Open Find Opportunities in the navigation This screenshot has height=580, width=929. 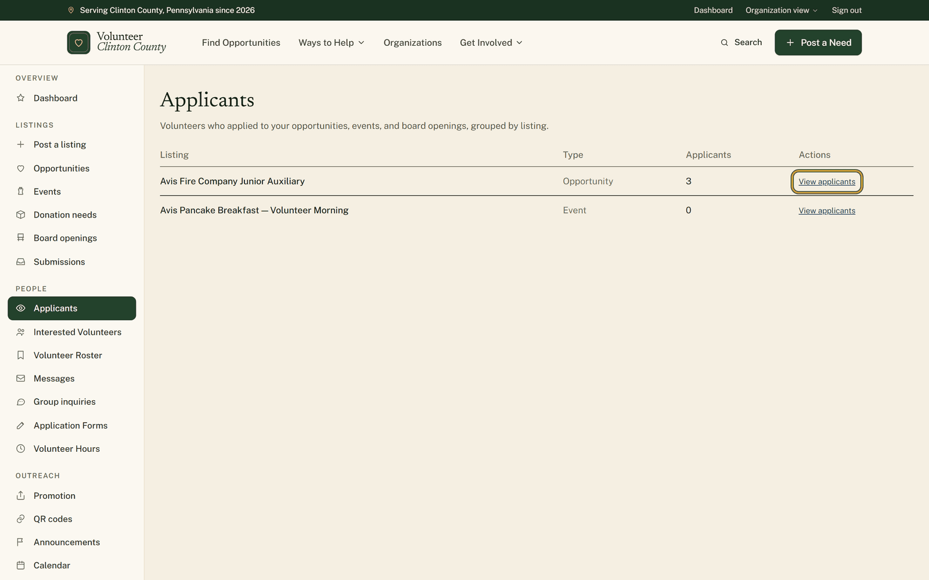241,42
